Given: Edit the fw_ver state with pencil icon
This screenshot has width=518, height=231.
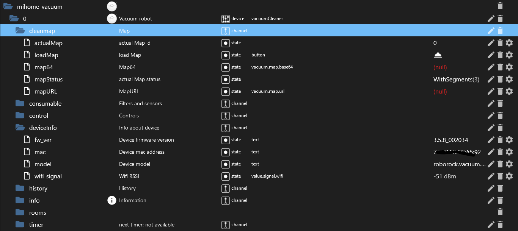Looking at the screenshot, I should point(491,140).
